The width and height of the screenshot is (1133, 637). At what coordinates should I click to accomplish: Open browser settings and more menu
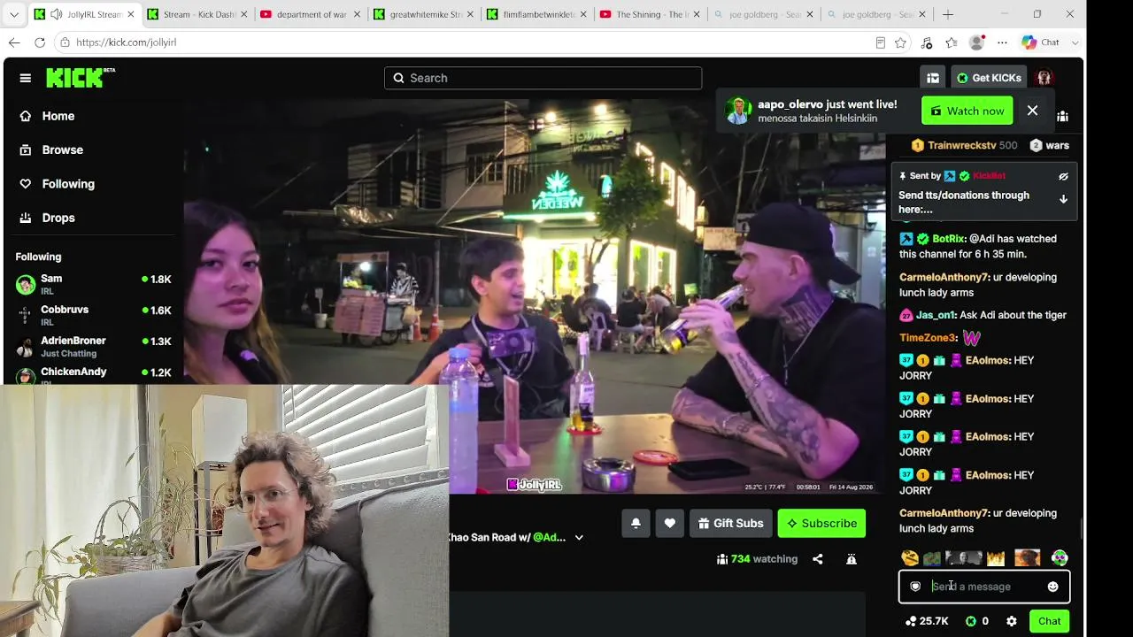coord(1002,42)
